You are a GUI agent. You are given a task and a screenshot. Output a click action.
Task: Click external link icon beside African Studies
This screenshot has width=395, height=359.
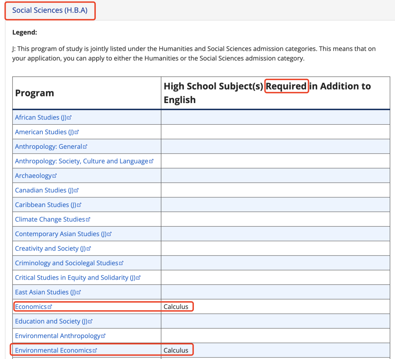tap(69, 118)
